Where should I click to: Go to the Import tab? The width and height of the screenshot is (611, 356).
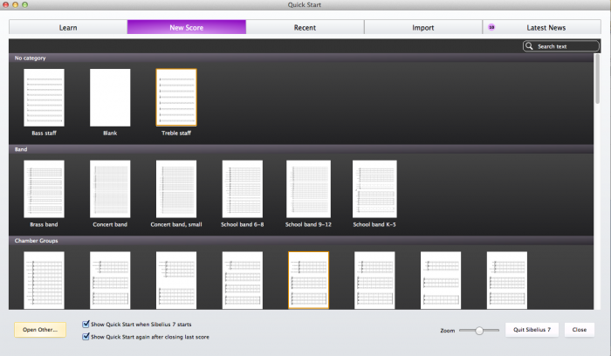[x=423, y=27]
